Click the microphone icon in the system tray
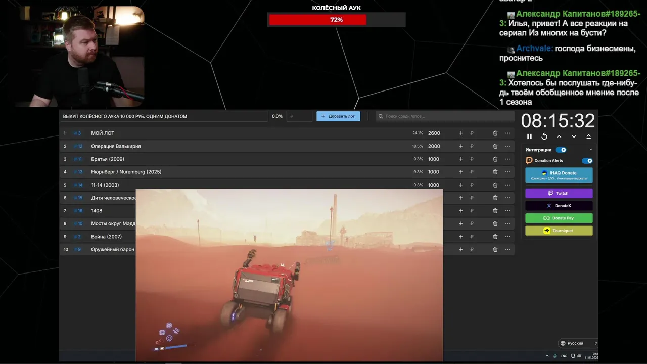The width and height of the screenshot is (647, 364). coord(555,356)
